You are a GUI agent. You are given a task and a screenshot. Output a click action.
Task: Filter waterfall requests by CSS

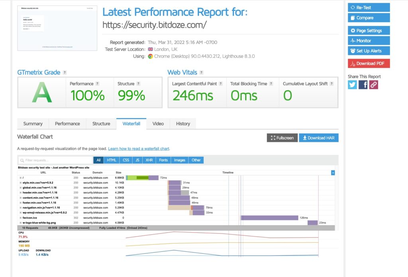[x=126, y=160]
